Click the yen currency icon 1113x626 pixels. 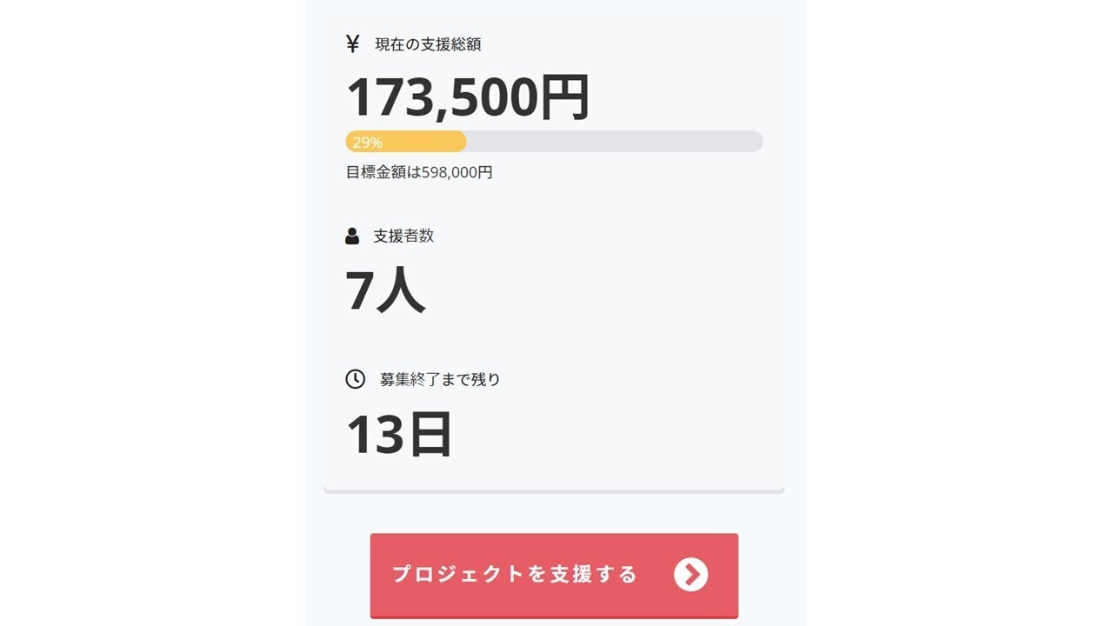[352, 44]
